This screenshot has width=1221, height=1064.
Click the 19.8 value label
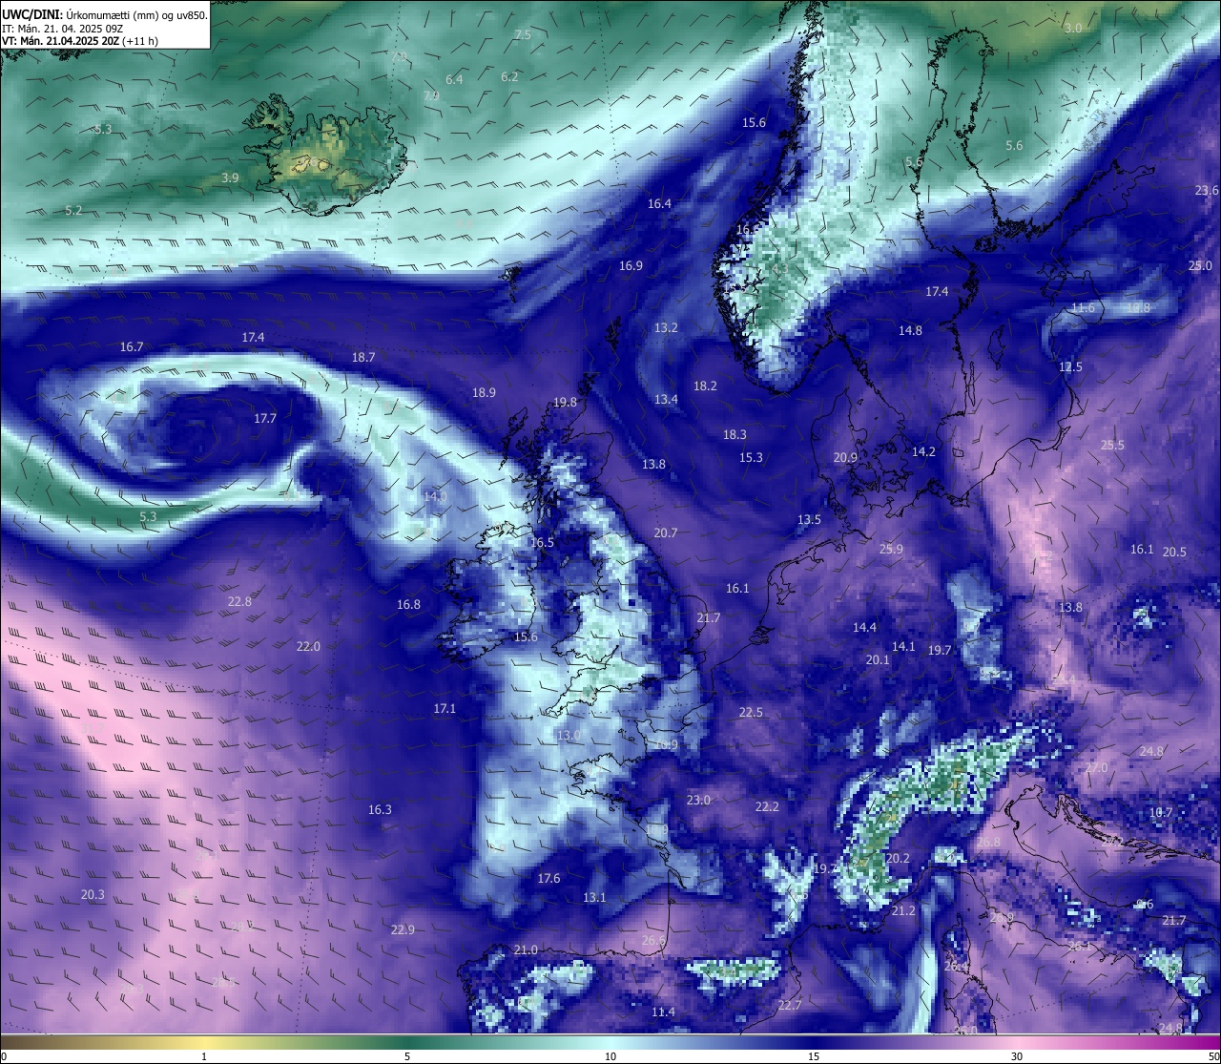(565, 402)
